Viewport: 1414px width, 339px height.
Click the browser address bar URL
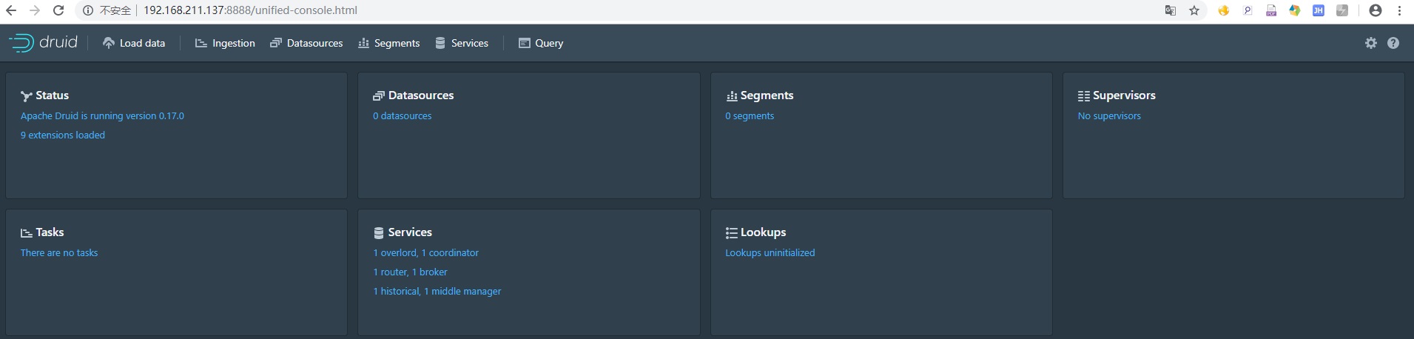tap(250, 10)
